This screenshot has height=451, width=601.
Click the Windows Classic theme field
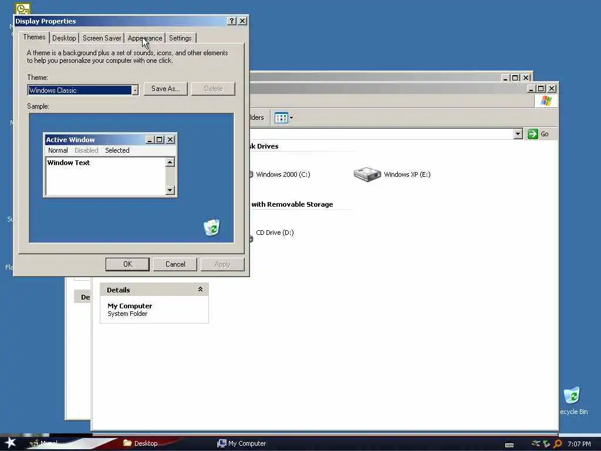[x=80, y=90]
